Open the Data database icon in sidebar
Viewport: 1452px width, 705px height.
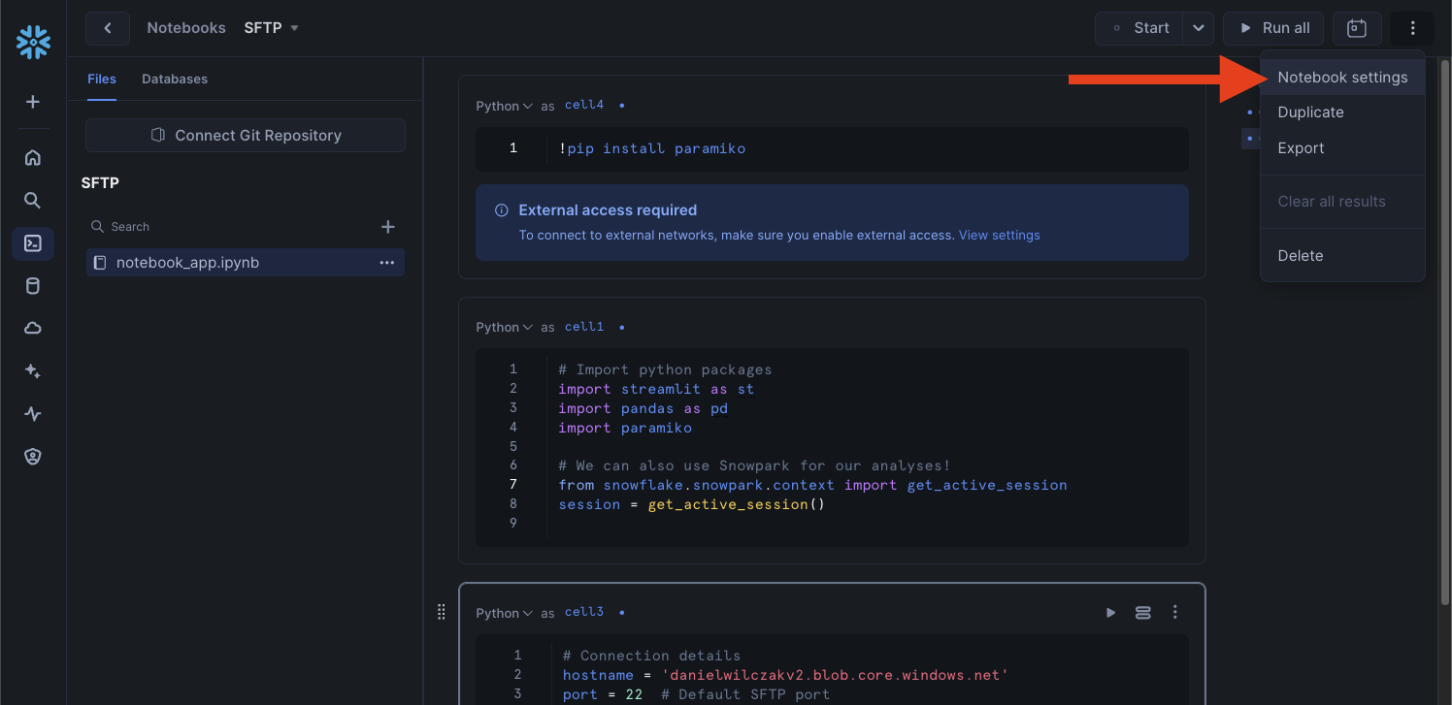[33, 286]
